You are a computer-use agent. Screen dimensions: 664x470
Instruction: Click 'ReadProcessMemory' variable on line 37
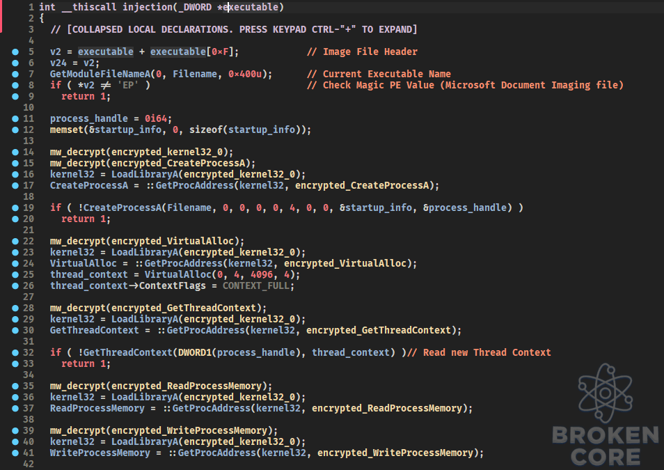[97, 408]
